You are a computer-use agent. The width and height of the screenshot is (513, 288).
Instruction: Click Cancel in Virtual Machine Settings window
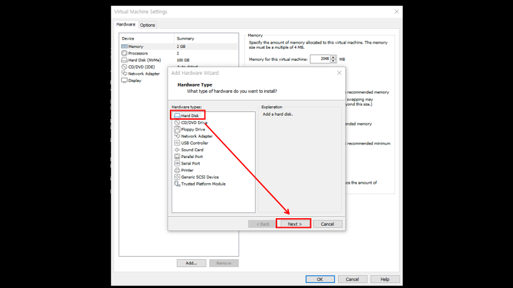click(352, 279)
